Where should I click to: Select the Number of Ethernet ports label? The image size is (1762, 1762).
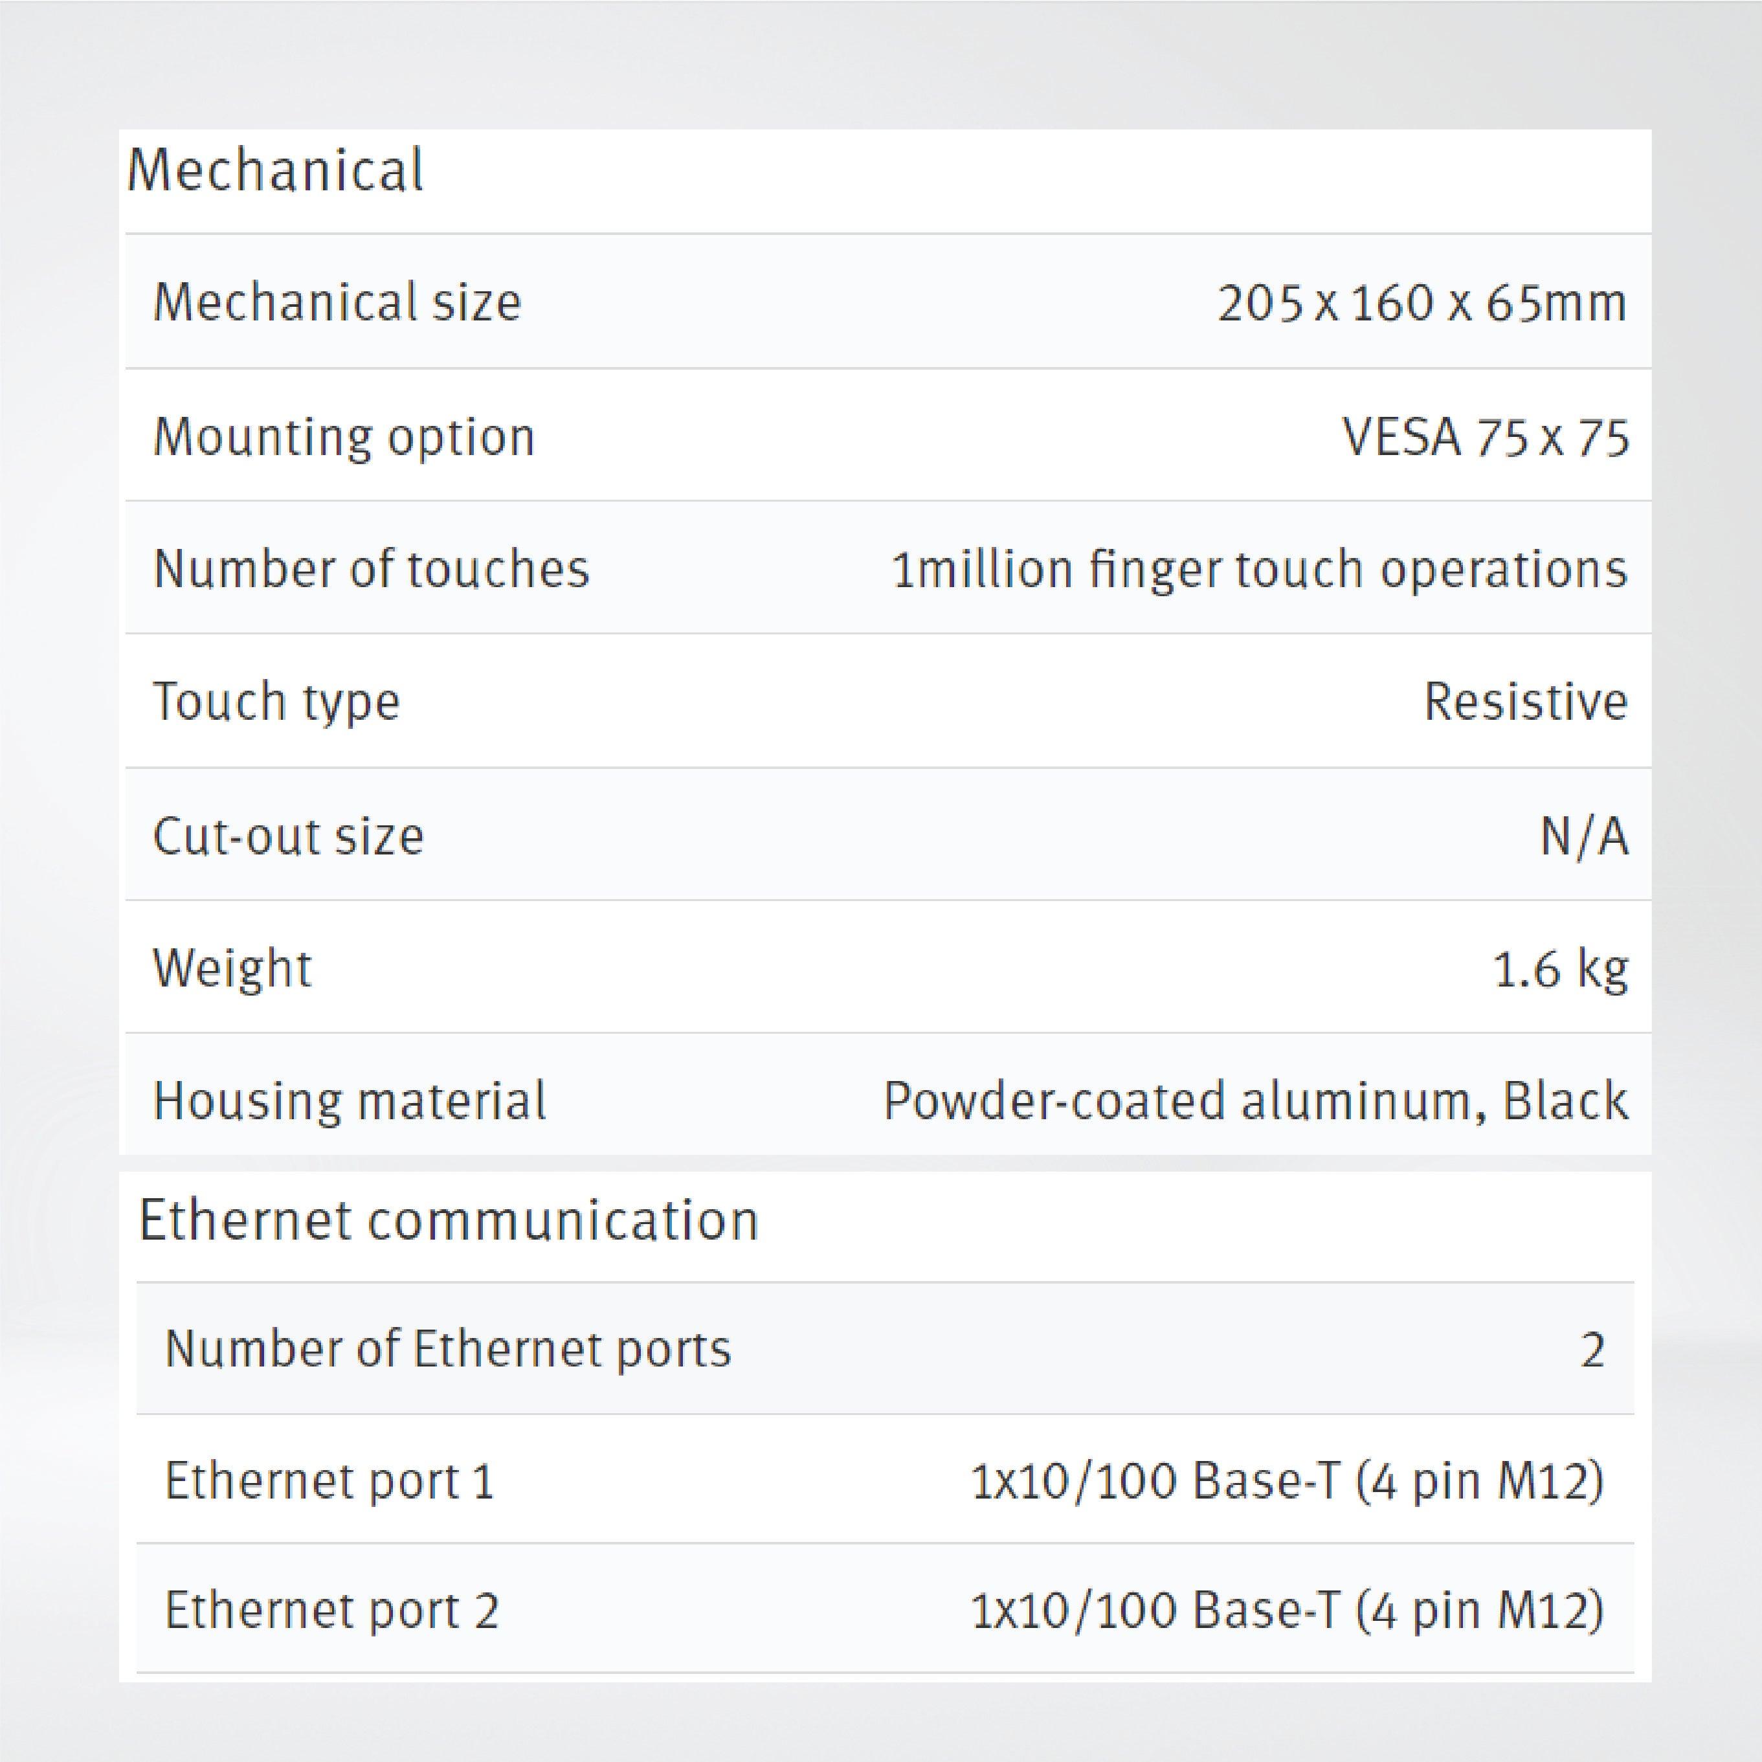click(x=448, y=1349)
